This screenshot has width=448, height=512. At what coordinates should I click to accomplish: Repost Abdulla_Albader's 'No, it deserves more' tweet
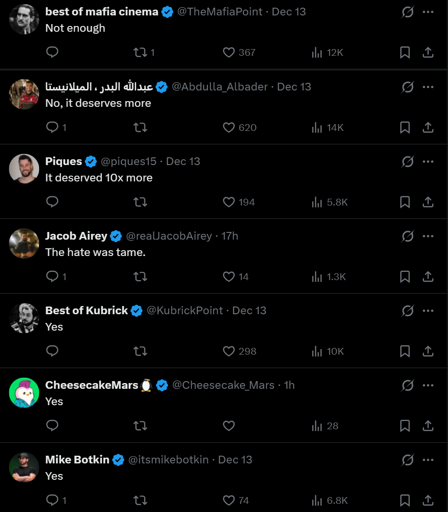coord(140,127)
